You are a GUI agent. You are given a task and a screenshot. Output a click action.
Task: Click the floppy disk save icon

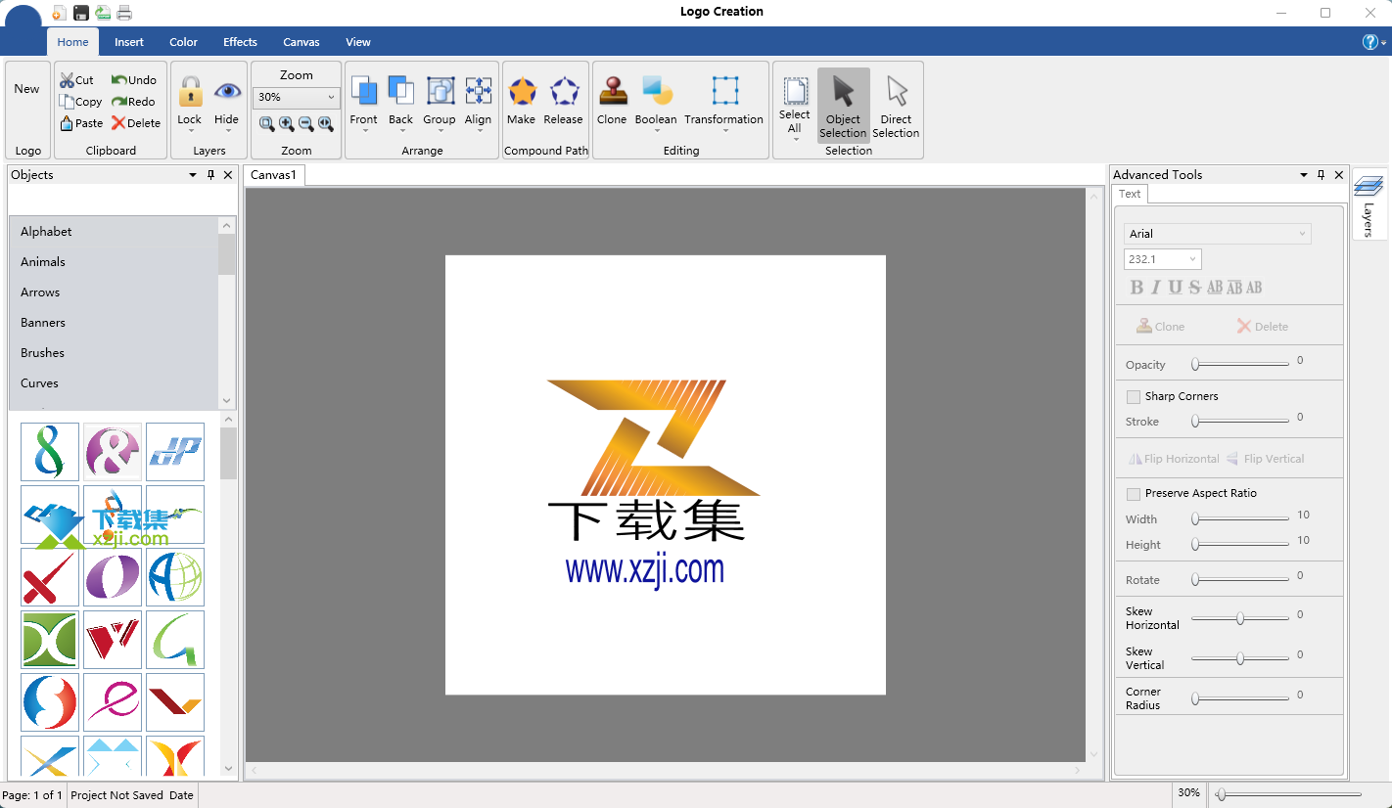point(81,13)
